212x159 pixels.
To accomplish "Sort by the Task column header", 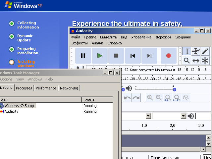I will 40,100.
